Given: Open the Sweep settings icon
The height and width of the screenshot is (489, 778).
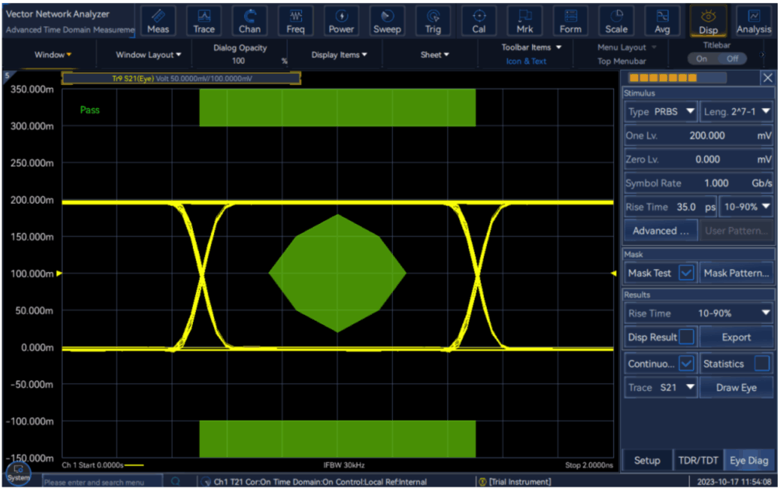Looking at the screenshot, I should click(x=387, y=21).
